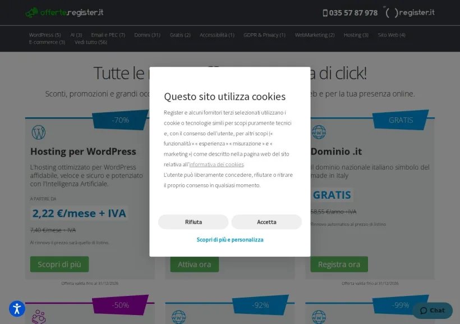Click the www globe icon on Dominio .it card
Image resolution: width=460 pixels, height=324 pixels.
point(319,132)
